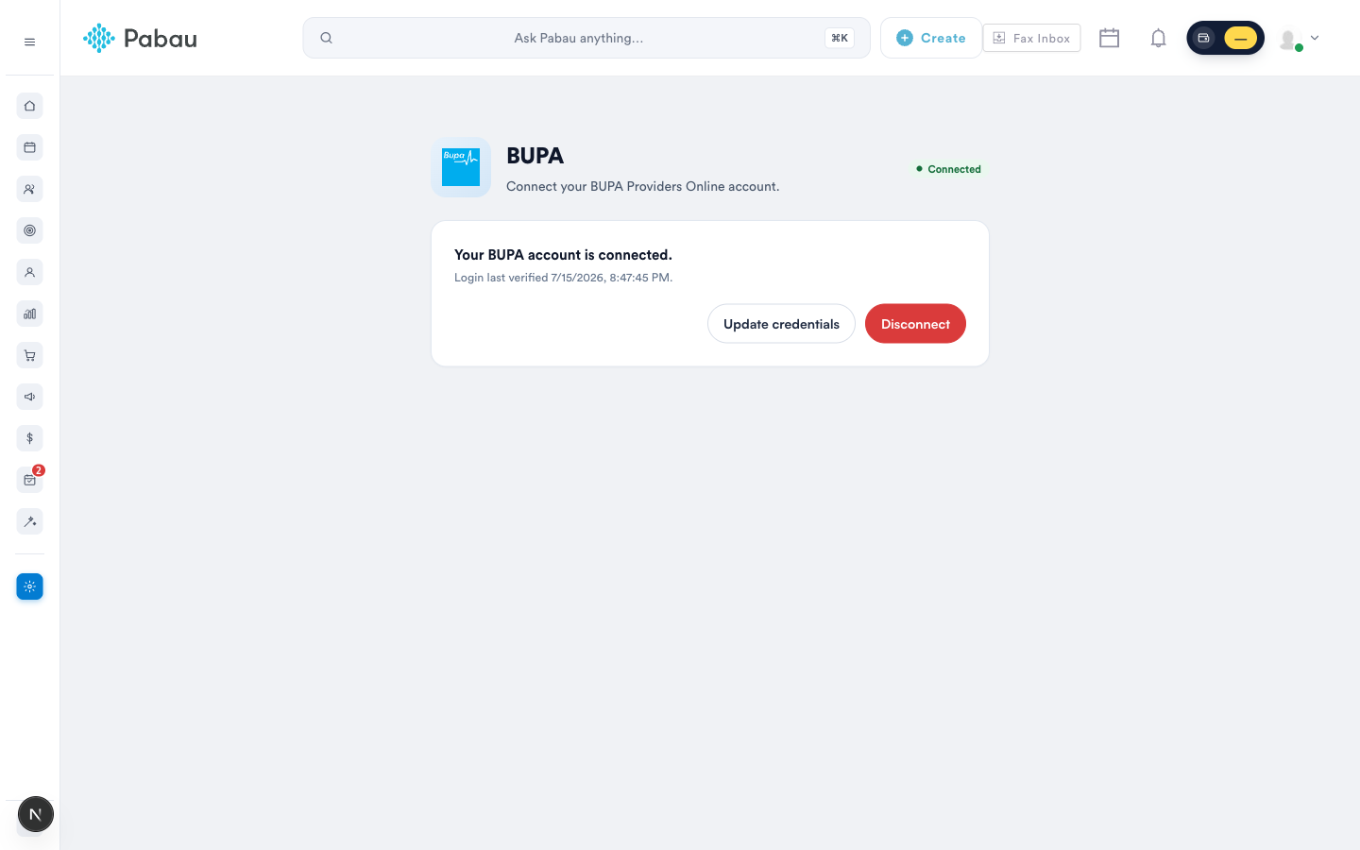Click the BUPA logo tile
This screenshot has width=1360, height=850.
tap(461, 167)
